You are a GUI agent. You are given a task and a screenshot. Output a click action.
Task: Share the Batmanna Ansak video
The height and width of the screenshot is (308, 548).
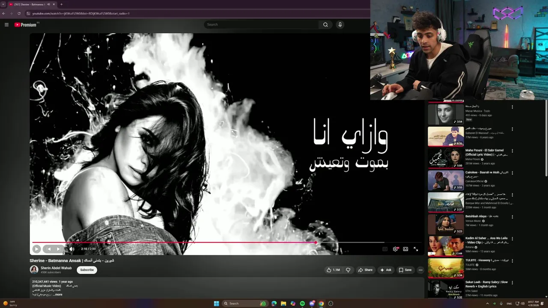tap(365, 270)
